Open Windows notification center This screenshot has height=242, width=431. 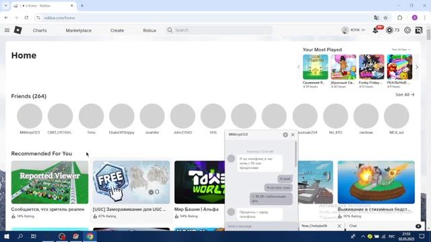422,236
